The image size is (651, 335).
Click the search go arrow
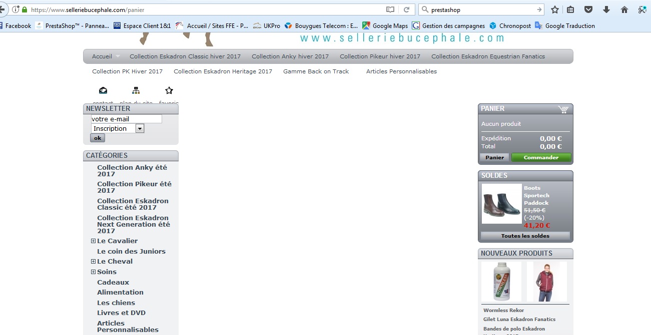(x=539, y=9)
